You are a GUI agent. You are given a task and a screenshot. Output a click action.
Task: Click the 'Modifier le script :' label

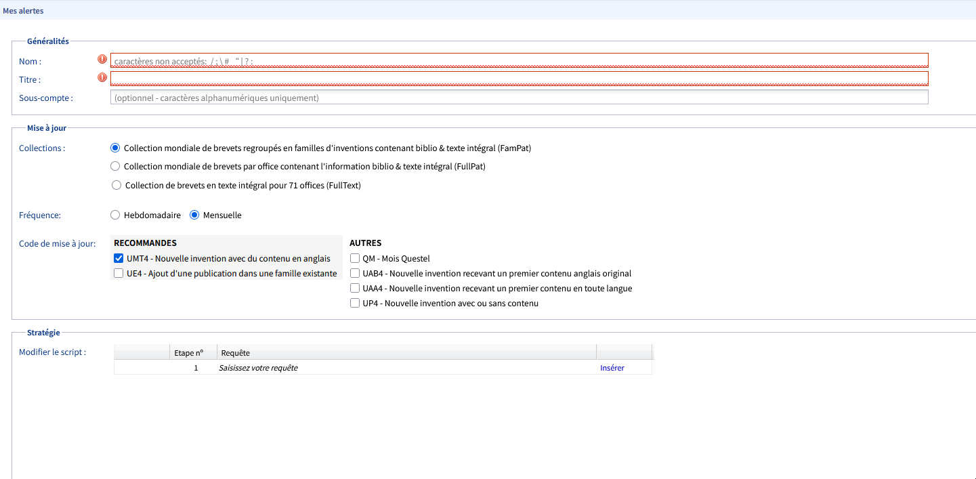[x=52, y=352]
